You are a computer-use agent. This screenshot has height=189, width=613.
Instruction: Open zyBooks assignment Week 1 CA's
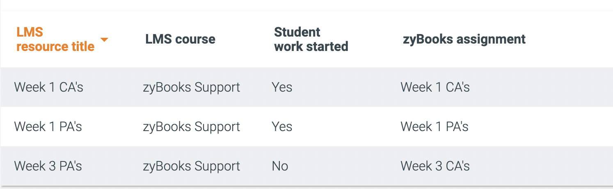[435, 87]
